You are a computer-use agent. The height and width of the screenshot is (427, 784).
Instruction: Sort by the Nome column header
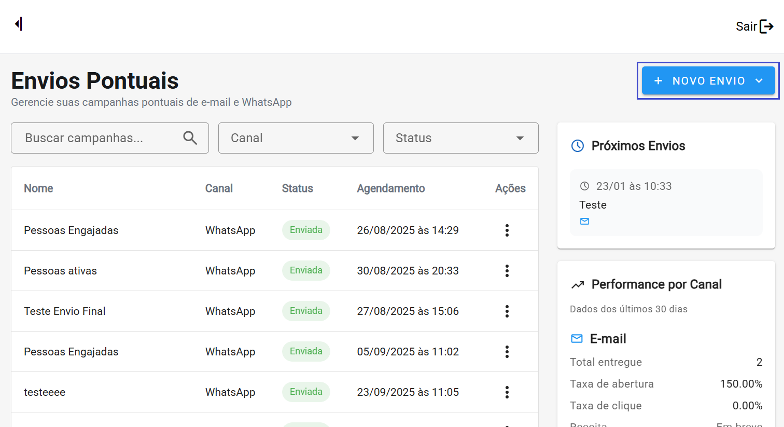(x=38, y=188)
